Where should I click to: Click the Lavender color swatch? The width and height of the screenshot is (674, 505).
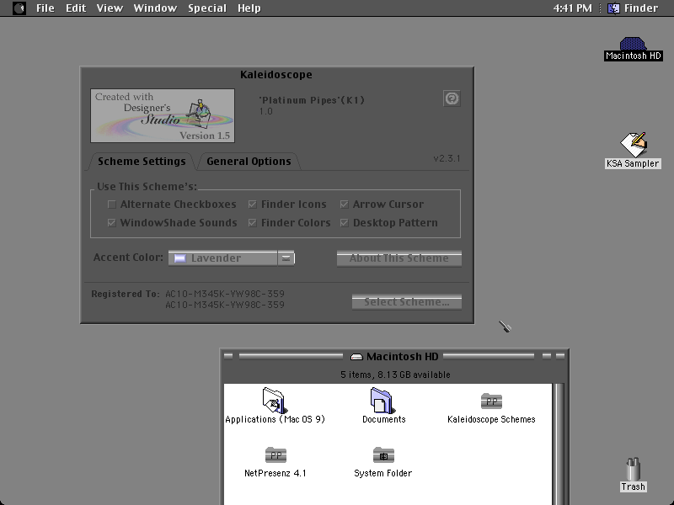coord(179,258)
